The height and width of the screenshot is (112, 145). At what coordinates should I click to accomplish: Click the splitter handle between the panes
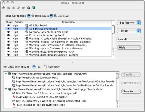[72, 62]
